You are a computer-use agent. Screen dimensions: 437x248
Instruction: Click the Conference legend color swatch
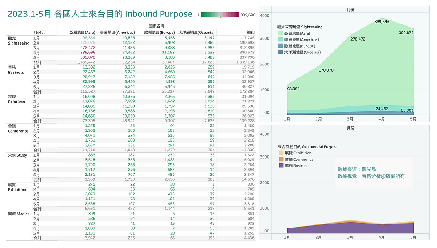281,159
